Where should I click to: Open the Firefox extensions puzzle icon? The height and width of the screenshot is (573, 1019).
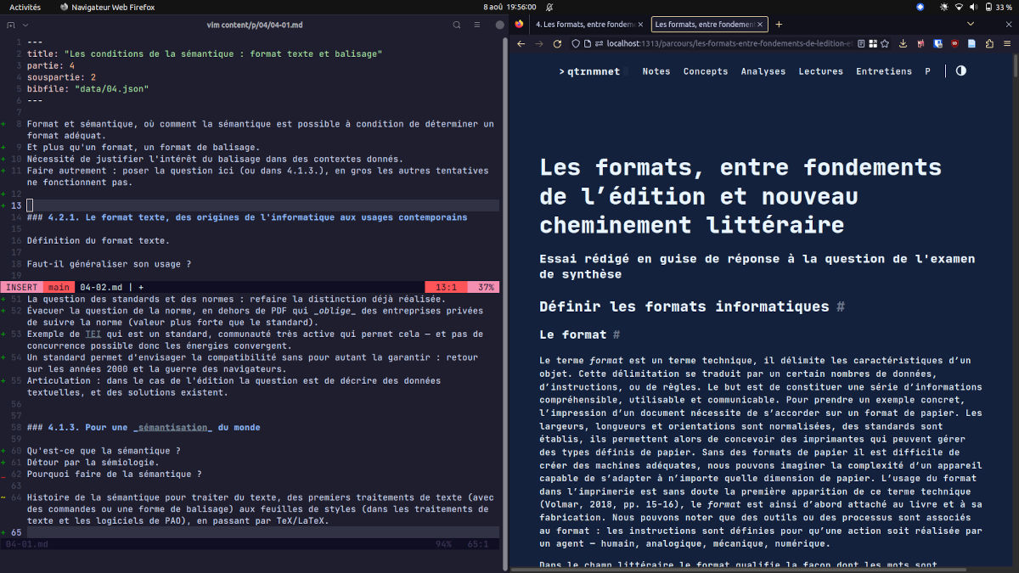pyautogui.click(x=988, y=43)
